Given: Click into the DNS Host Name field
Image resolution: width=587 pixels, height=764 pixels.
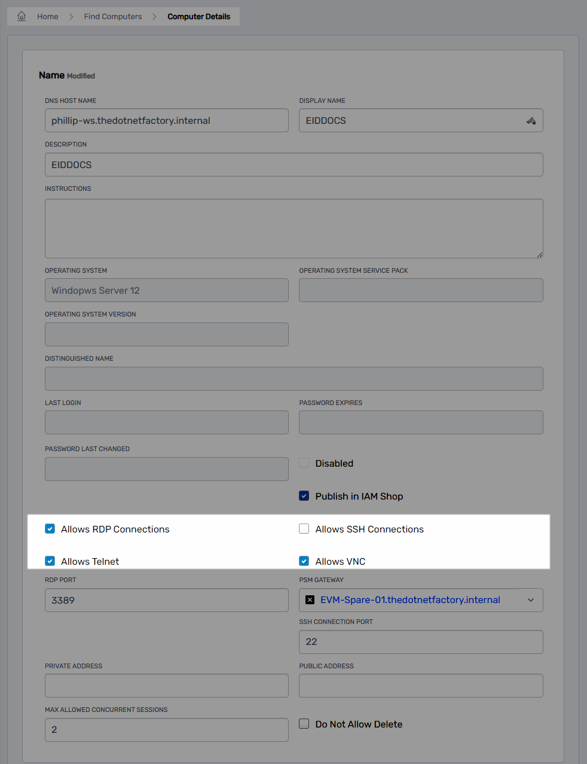Looking at the screenshot, I should click(166, 120).
